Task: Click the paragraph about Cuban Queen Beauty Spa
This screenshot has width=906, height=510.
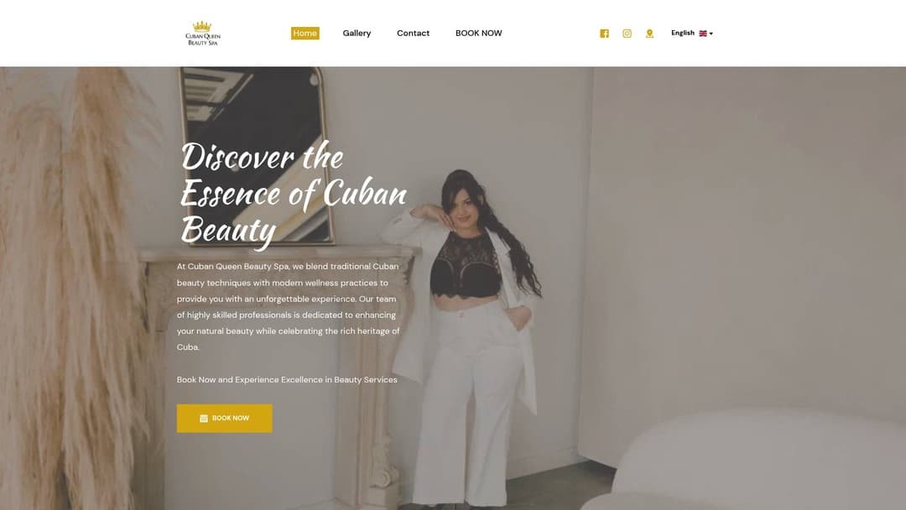Action: pos(289,307)
